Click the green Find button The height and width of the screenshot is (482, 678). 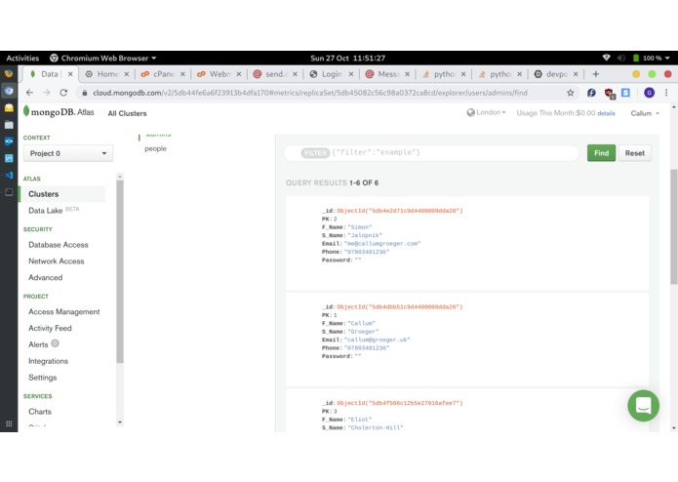tap(601, 153)
